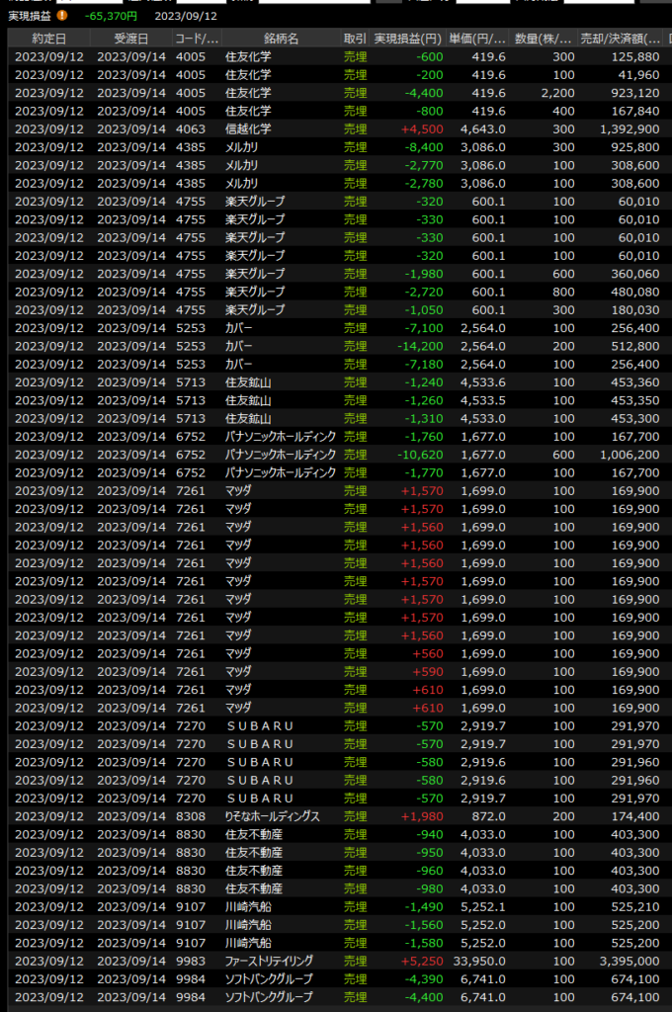Click the 単価 column header
The height and width of the screenshot is (1012, 672).
pyautogui.click(x=478, y=38)
